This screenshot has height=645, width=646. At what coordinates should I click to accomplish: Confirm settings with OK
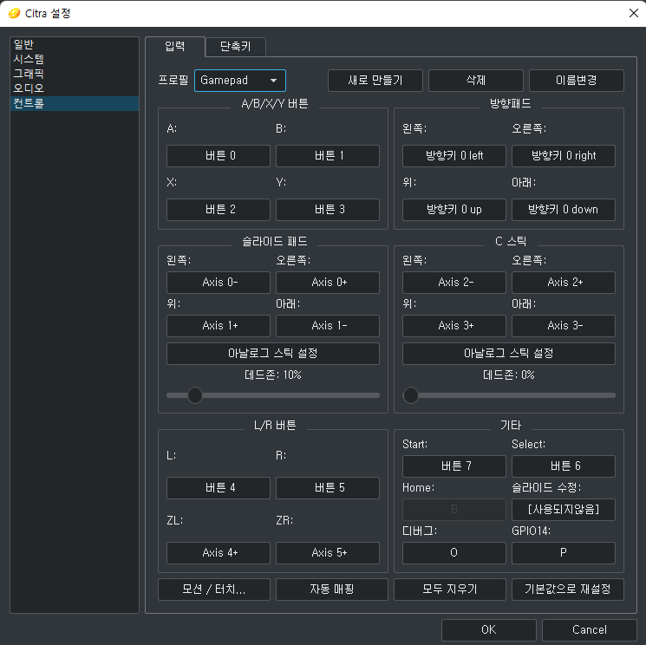click(489, 629)
